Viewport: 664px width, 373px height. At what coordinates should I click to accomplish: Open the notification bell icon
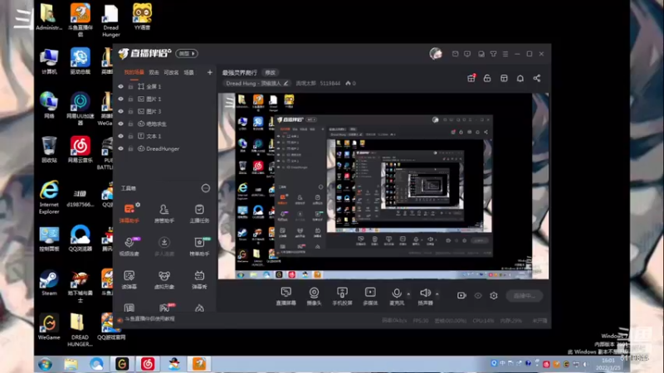(520, 78)
